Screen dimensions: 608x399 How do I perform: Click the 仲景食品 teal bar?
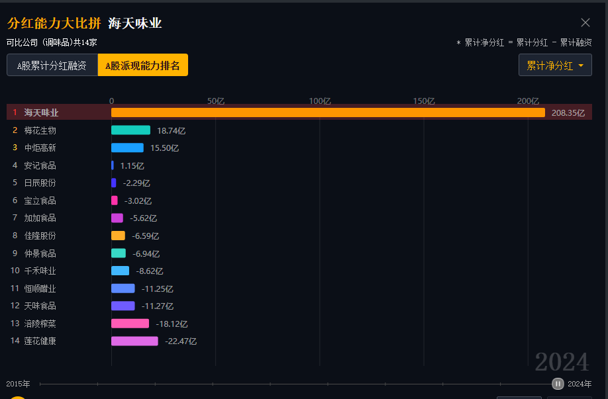[x=119, y=253]
